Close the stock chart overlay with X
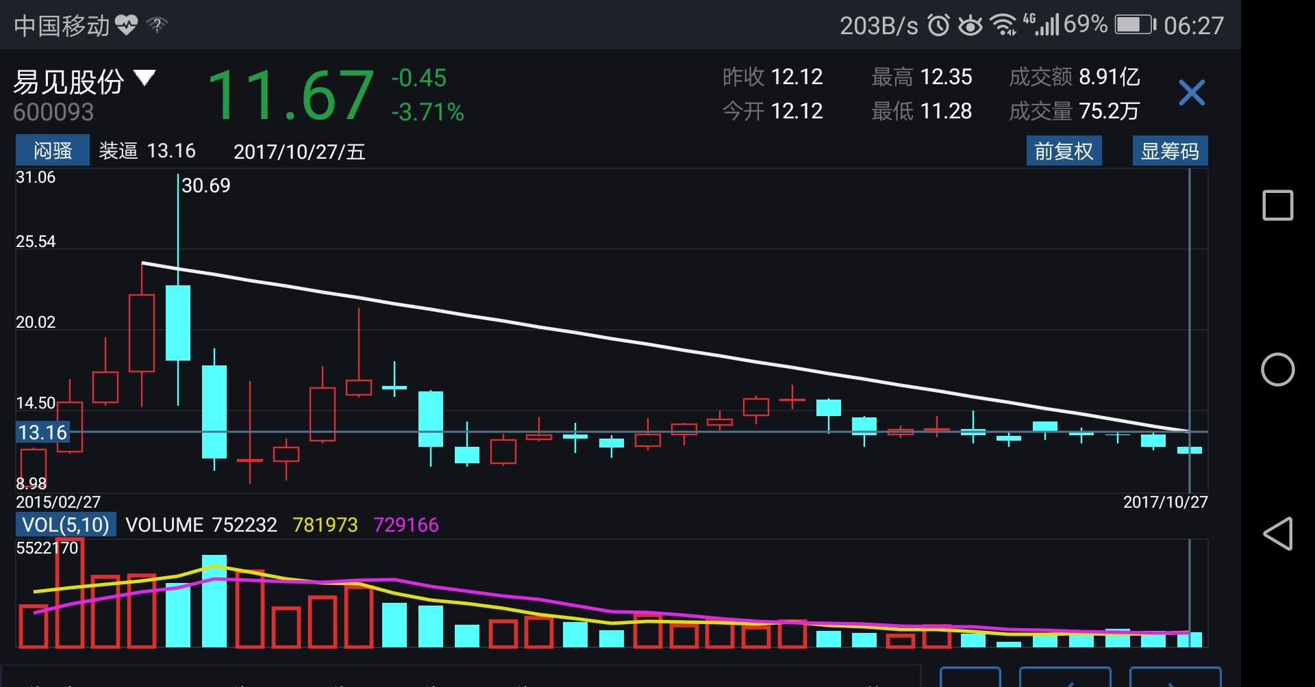 click(1192, 92)
